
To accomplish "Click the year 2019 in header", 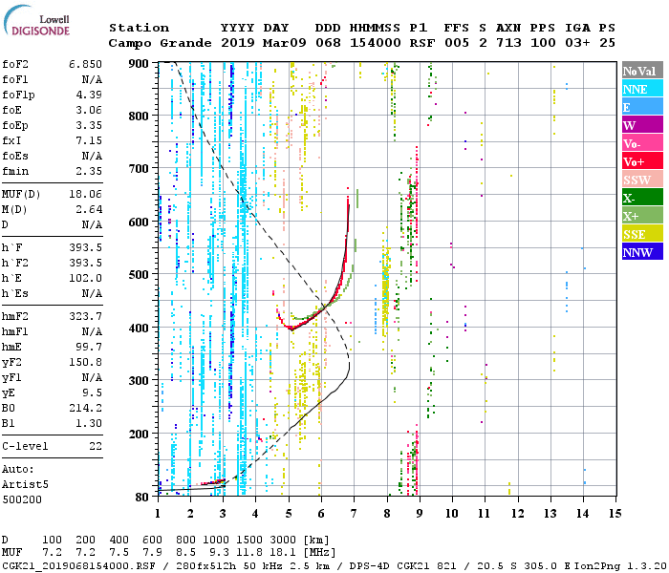I will (238, 43).
